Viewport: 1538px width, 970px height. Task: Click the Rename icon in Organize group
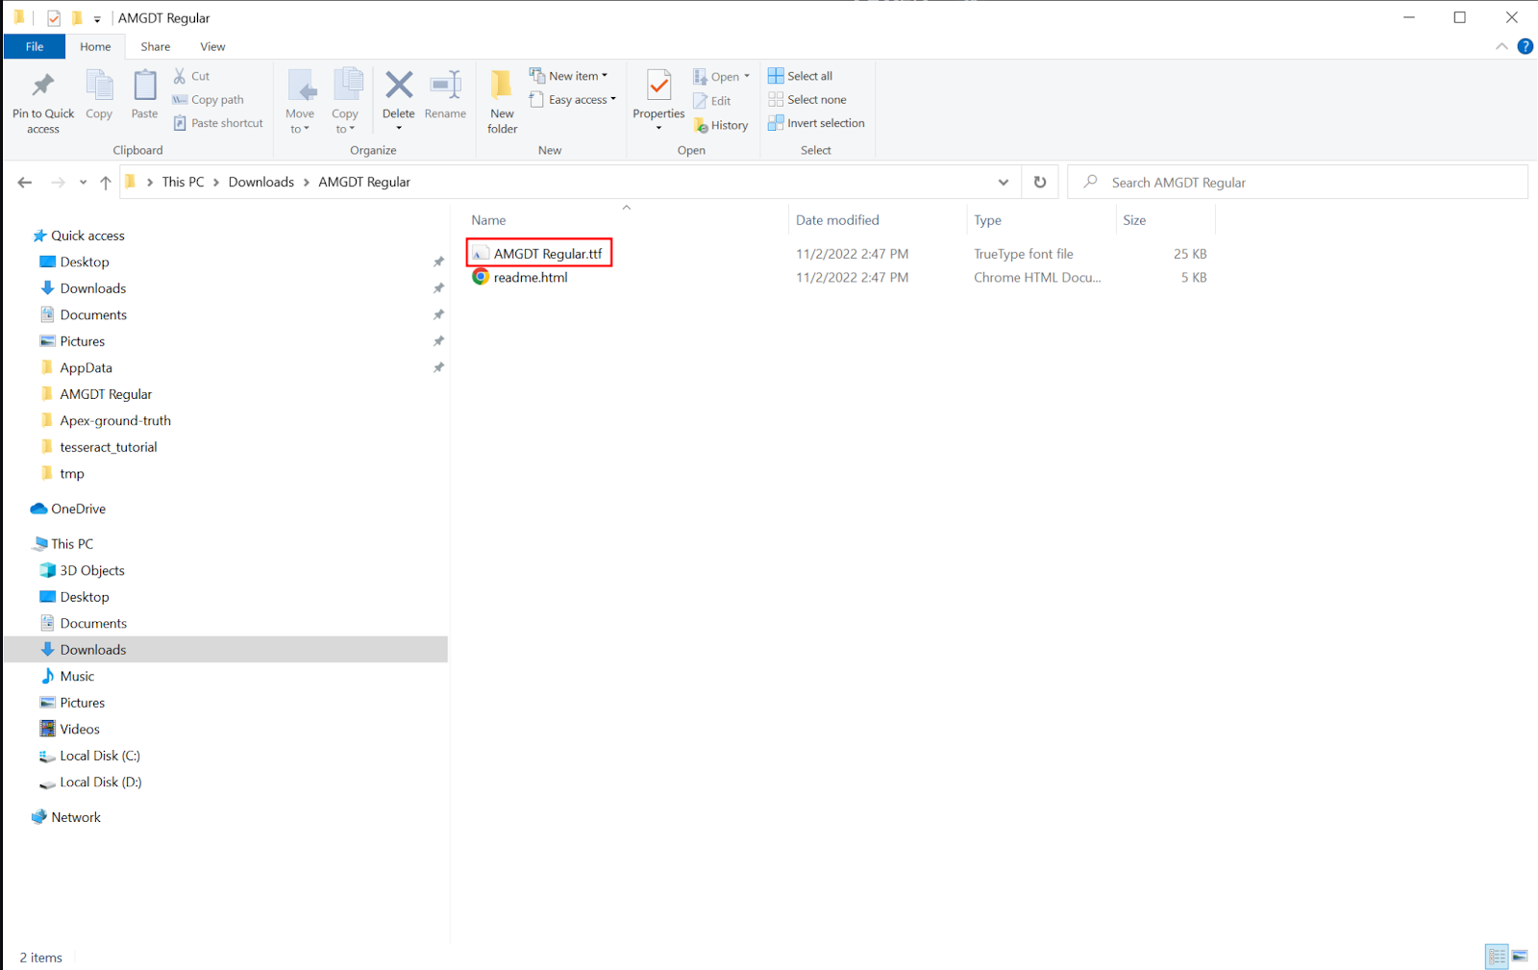point(445,87)
